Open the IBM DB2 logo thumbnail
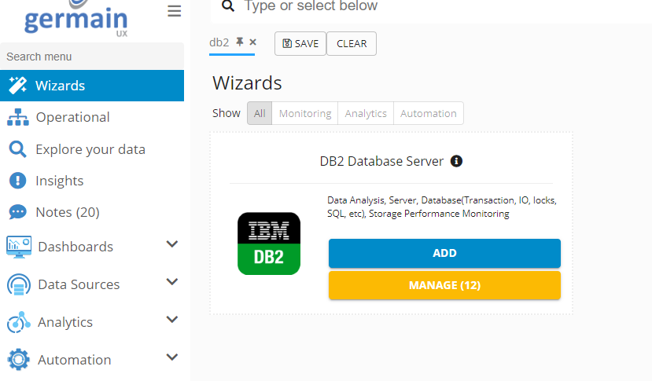Screen dimensions: 652x381 click(269, 244)
